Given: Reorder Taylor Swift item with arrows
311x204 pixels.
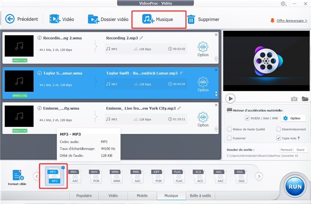Looking at the screenshot, I should point(216,94).
